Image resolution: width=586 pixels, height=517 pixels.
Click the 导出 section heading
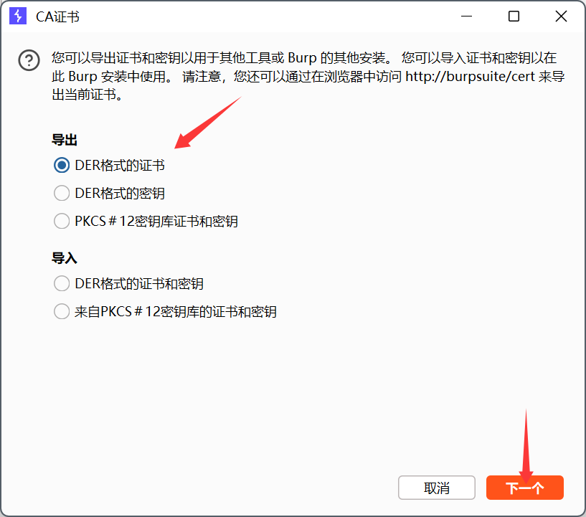(x=65, y=140)
